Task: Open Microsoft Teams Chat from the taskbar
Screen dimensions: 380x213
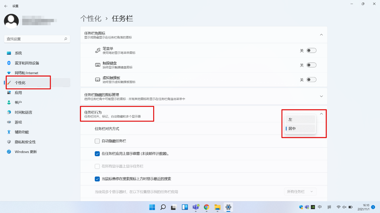Action: (x=195, y=207)
